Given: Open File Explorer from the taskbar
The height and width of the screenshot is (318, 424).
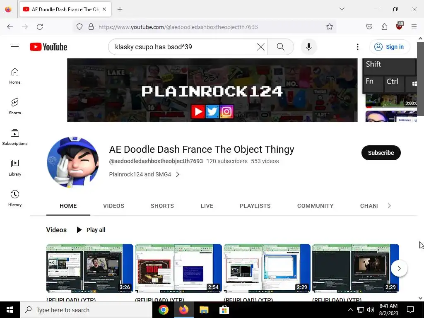Looking at the screenshot, I should (204, 310).
